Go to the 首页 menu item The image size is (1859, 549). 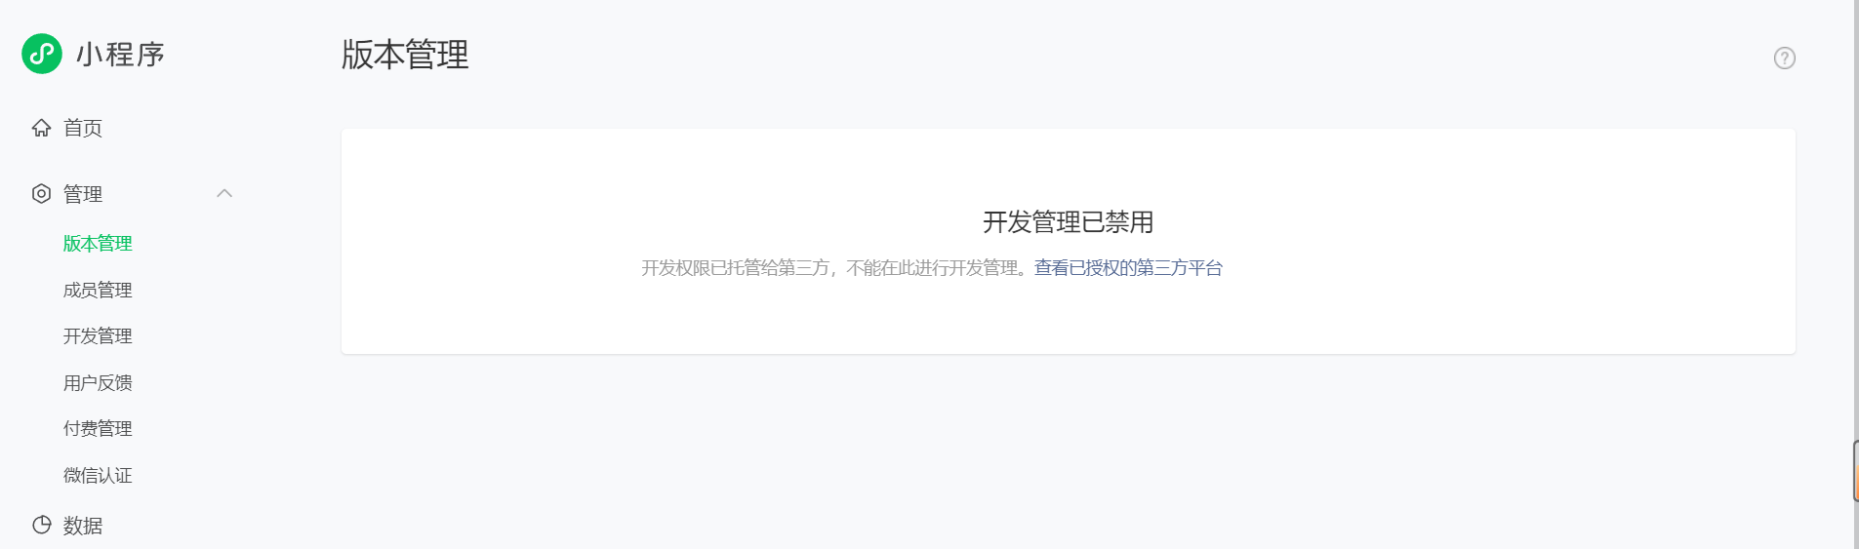(83, 128)
